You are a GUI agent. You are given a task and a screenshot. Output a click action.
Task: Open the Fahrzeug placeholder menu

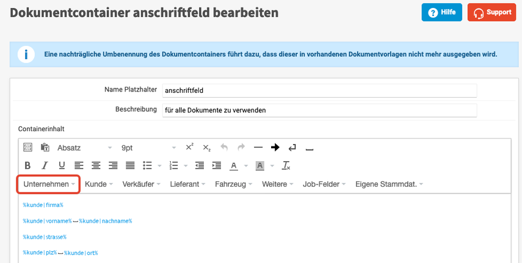233,184
